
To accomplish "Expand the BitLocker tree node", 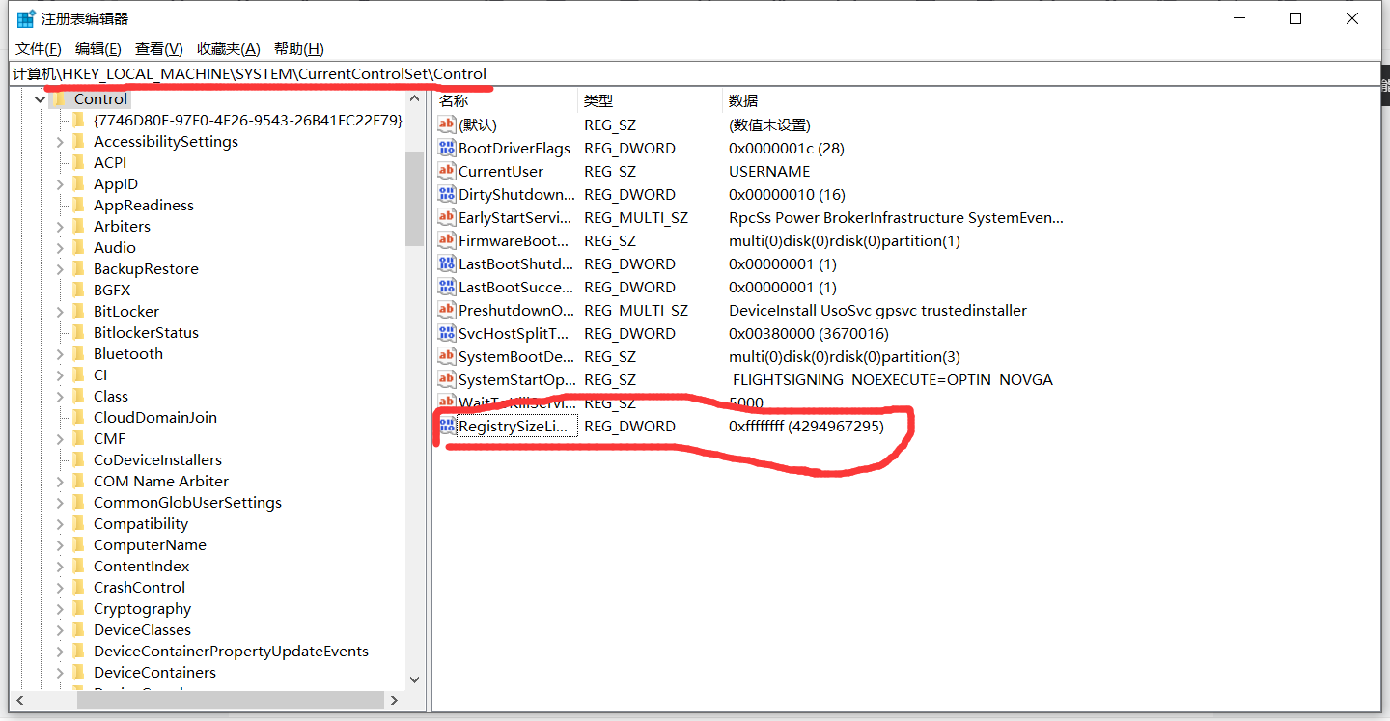I will pyautogui.click(x=61, y=311).
